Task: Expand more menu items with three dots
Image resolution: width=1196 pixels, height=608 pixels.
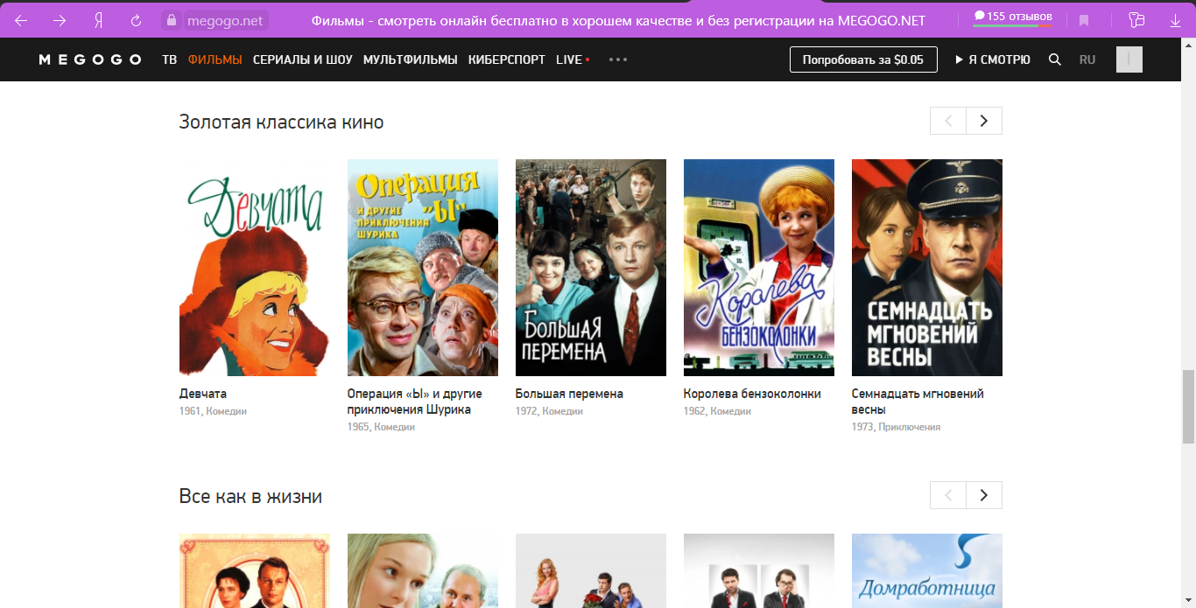Action: pos(618,59)
